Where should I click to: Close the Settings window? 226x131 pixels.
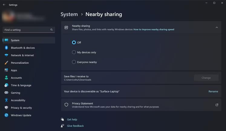(222, 3)
